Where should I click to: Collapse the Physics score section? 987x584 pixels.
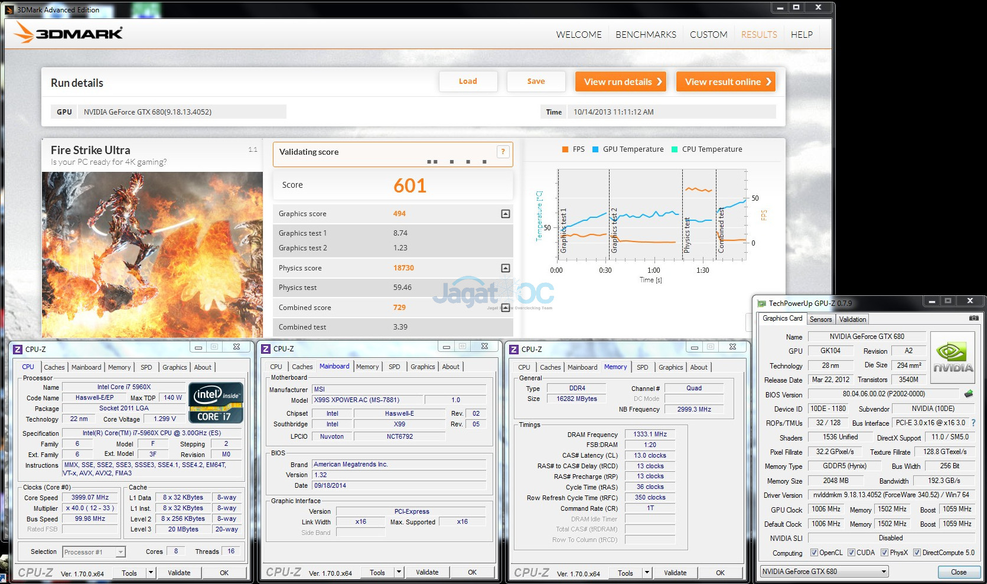pyautogui.click(x=505, y=268)
